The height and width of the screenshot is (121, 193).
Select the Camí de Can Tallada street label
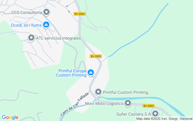74,104
